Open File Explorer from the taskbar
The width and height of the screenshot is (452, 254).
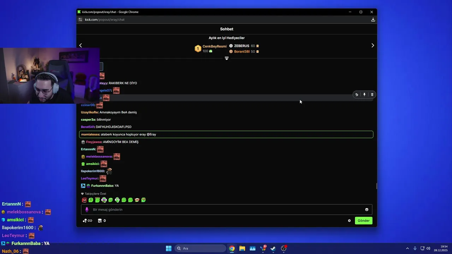[x=242, y=248]
